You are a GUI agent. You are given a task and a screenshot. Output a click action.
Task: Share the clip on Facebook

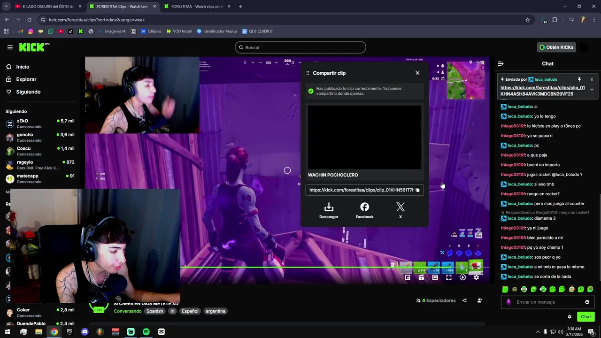[x=364, y=211]
